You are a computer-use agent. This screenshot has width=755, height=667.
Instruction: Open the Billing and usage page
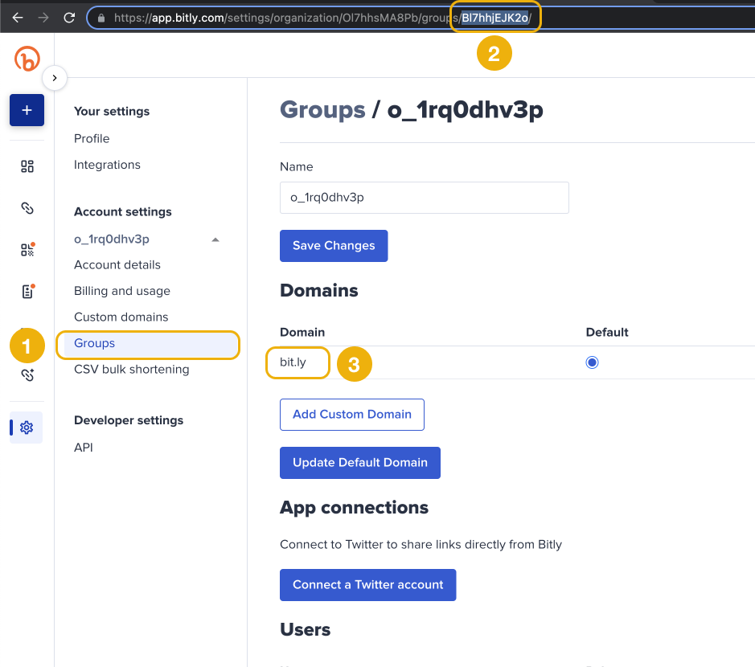click(x=122, y=291)
